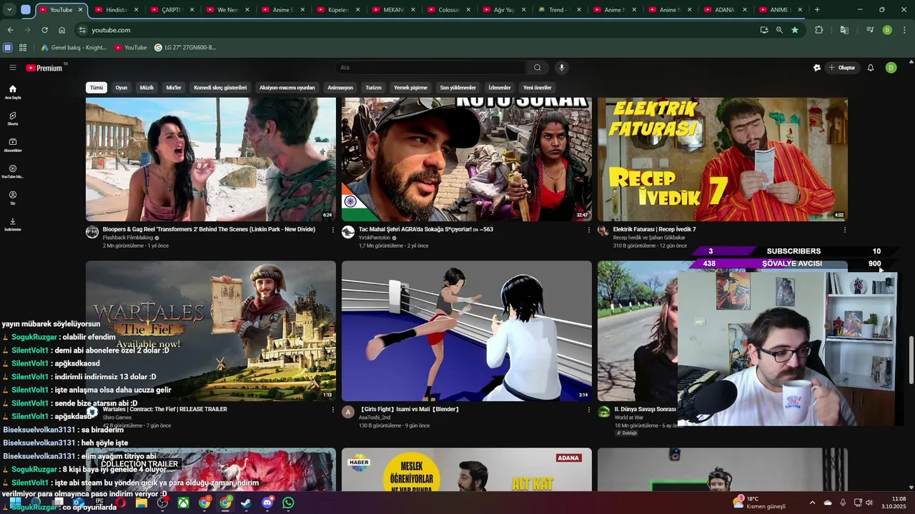The height and width of the screenshot is (514, 915).
Task: Open İndirilenler in the sidebar
Action: [x=13, y=224]
